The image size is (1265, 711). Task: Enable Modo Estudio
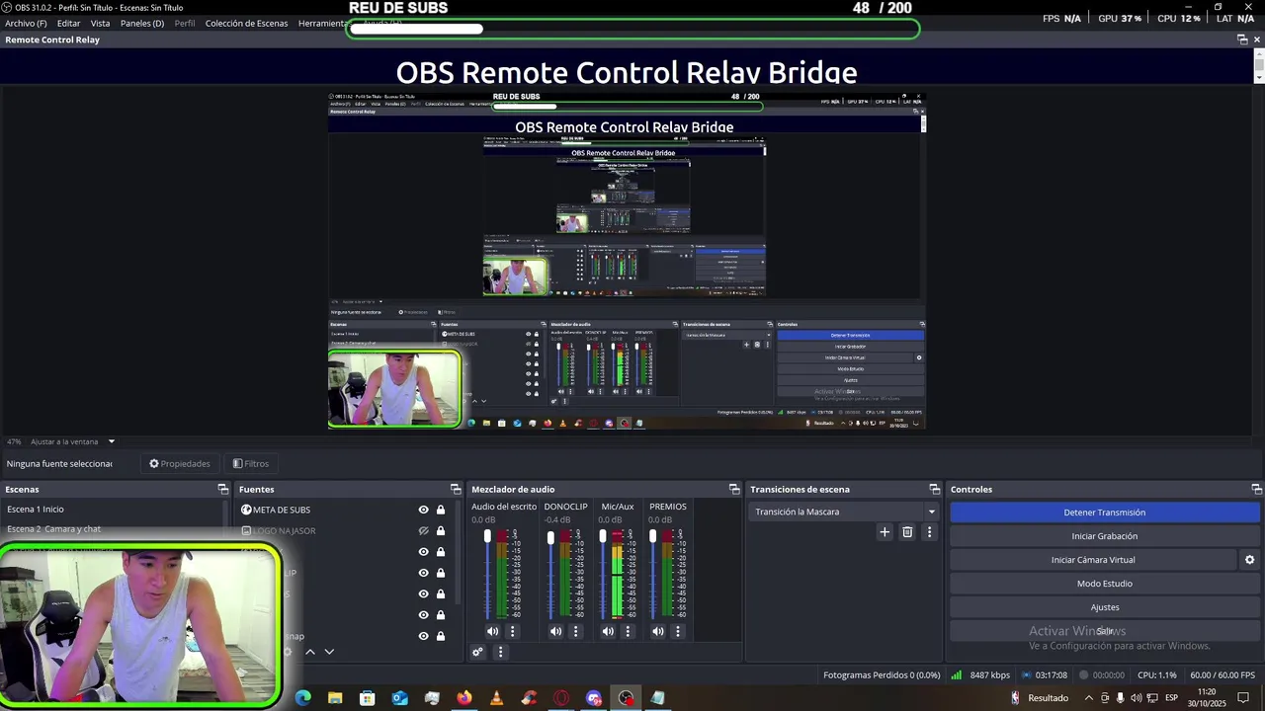coord(1105,584)
